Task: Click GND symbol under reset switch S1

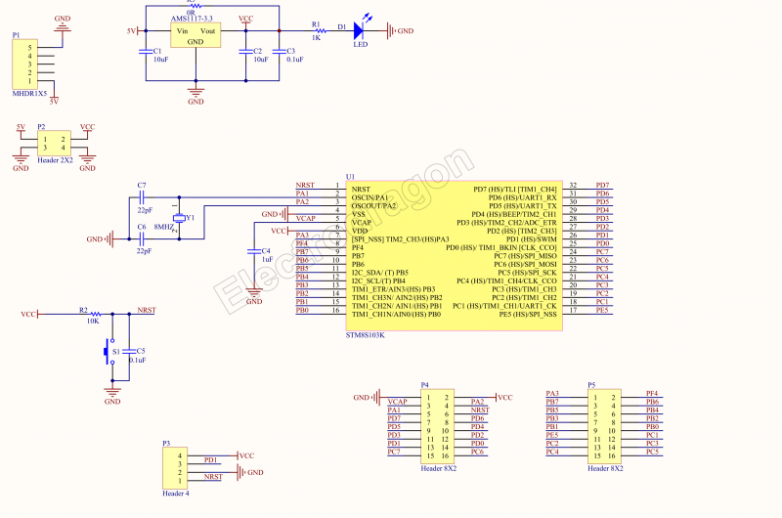Action: tap(112, 394)
